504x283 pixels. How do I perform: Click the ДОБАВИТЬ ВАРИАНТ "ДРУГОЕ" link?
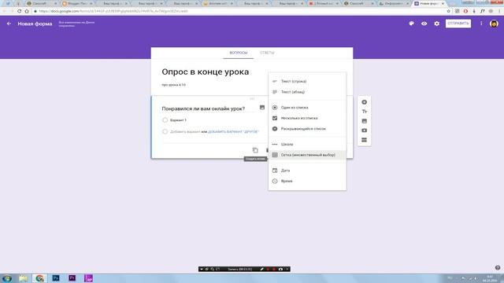tap(233, 131)
